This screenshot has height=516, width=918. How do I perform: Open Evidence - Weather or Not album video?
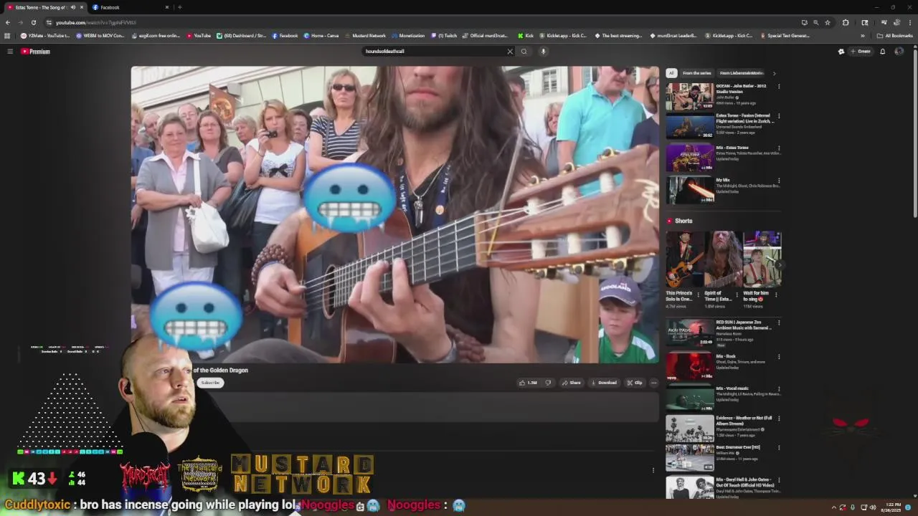[690, 428]
